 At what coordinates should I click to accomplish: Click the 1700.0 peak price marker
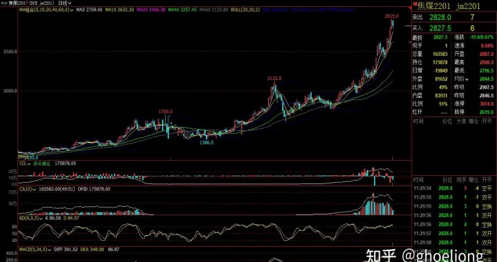(x=166, y=112)
